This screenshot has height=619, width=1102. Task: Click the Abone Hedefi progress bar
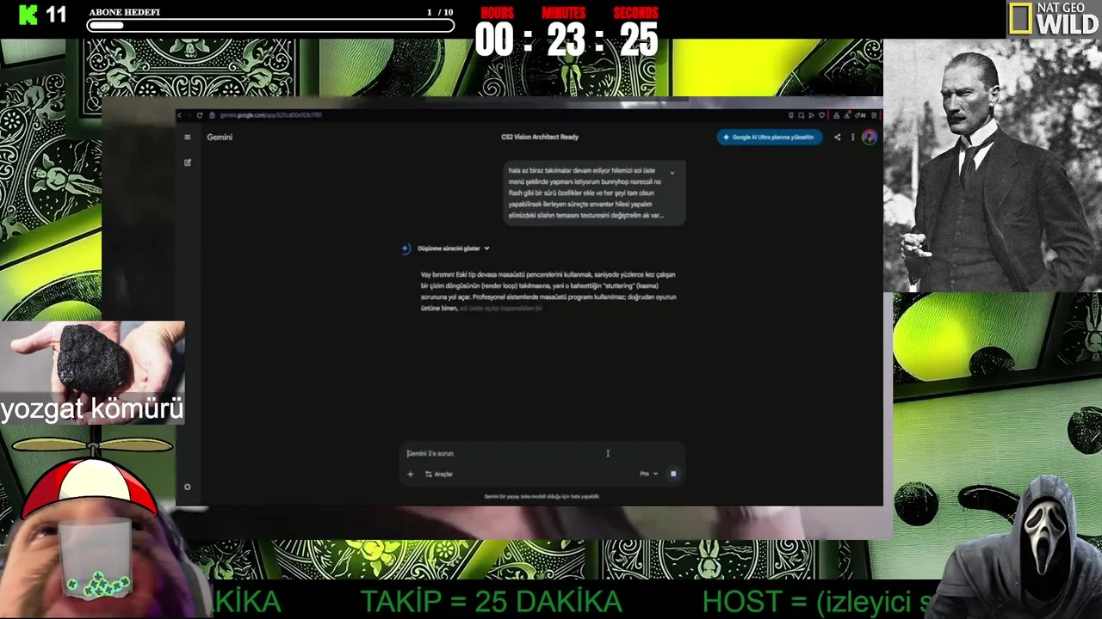click(270, 25)
